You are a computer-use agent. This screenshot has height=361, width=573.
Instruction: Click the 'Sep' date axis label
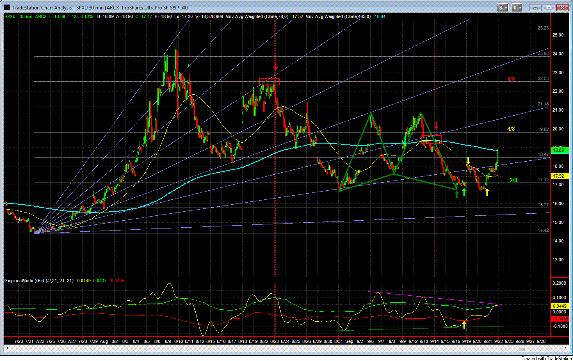pyautogui.click(x=349, y=341)
